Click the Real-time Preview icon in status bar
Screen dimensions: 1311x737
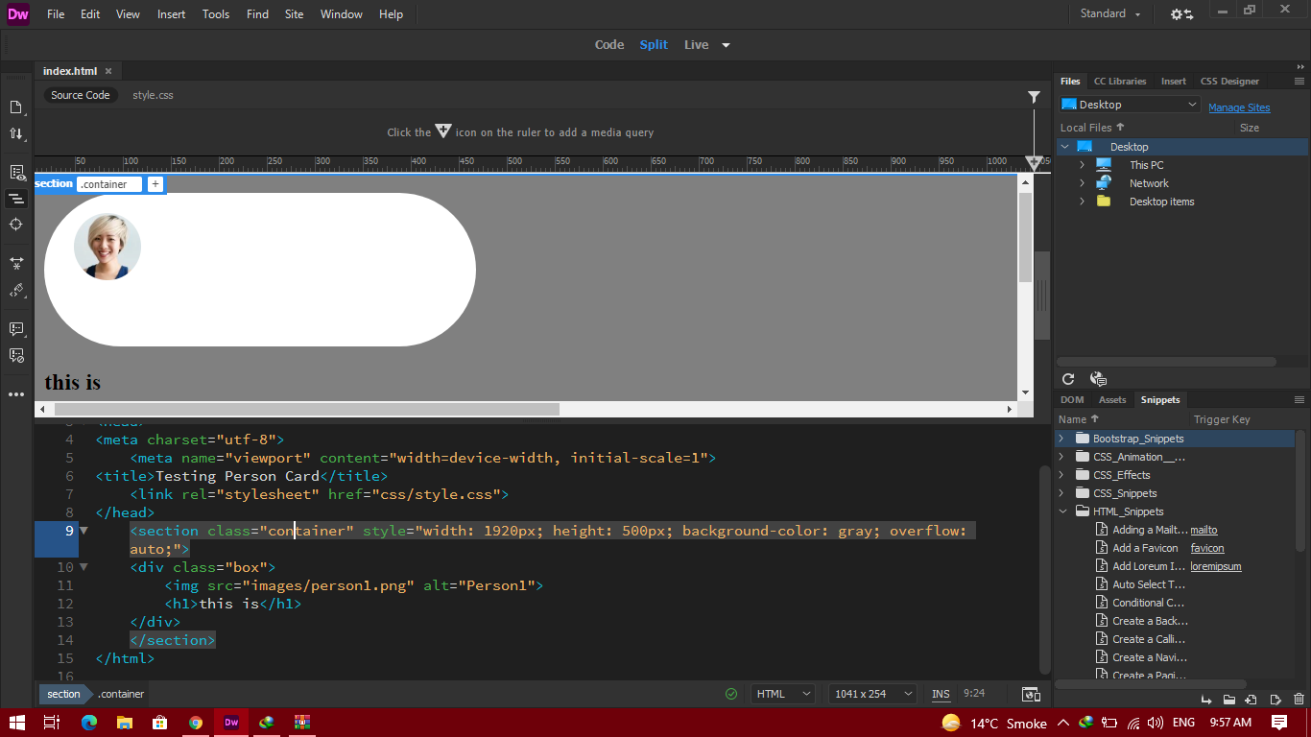(x=1031, y=694)
